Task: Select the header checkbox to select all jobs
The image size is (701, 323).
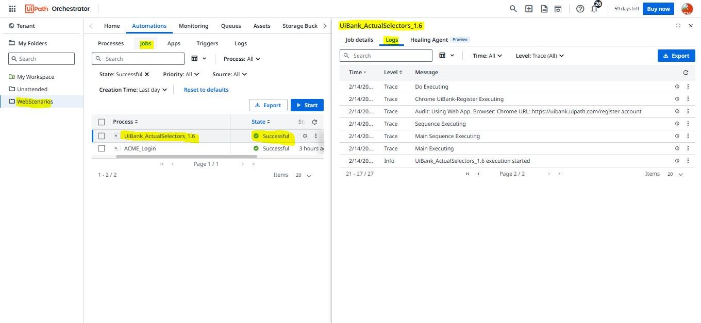Action: click(102, 122)
